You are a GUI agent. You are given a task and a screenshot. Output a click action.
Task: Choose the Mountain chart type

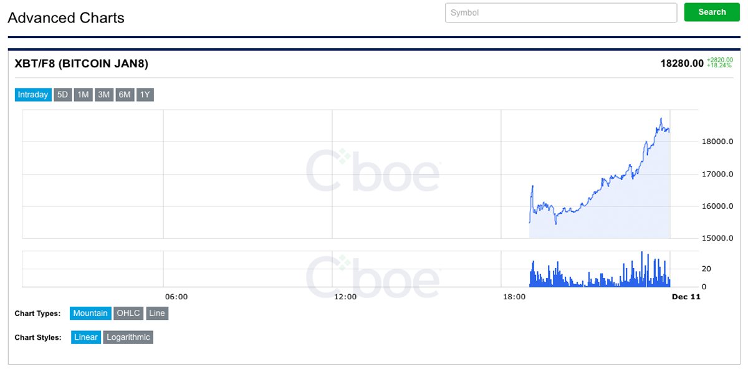[90, 313]
